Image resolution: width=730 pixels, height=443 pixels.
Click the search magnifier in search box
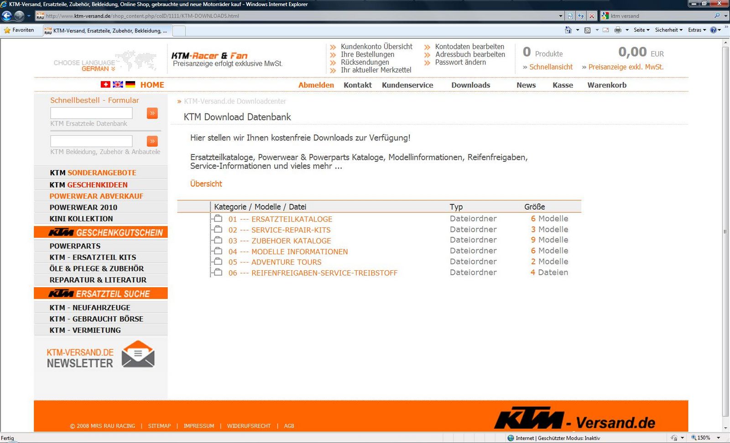717,16
